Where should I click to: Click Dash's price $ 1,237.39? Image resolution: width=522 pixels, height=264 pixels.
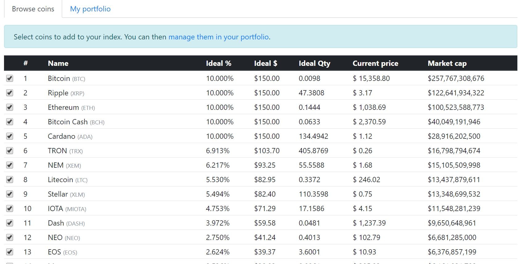[369, 223]
